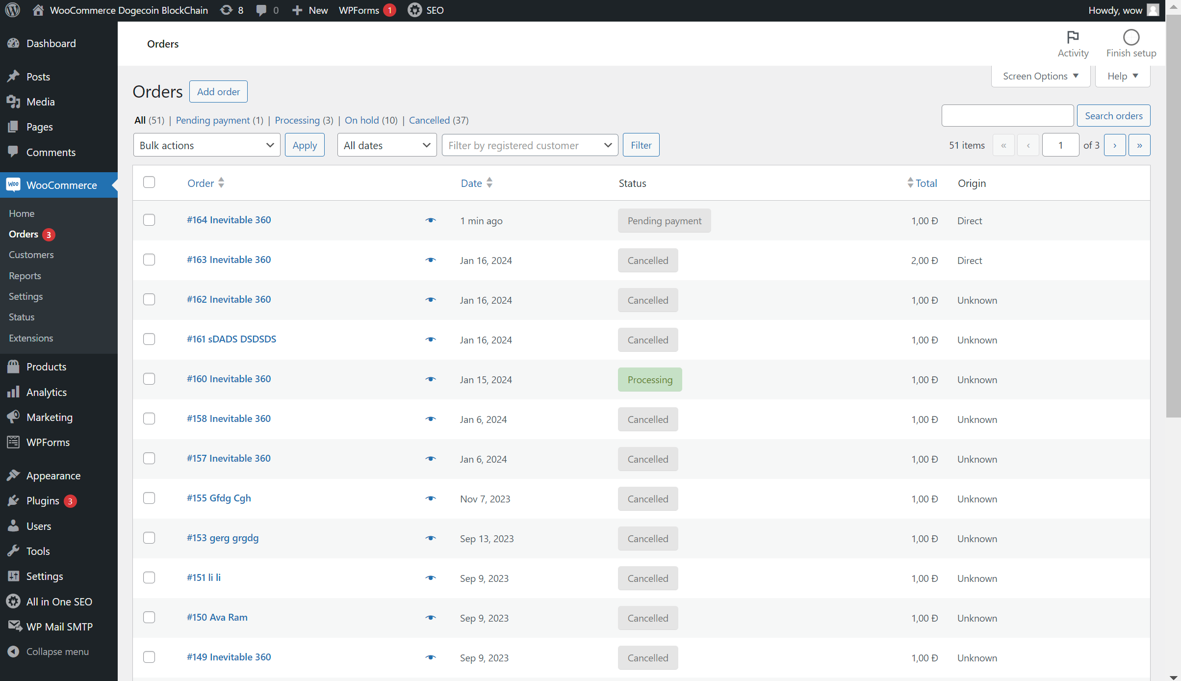Open comments bubble in admin bar
The height and width of the screenshot is (681, 1181).
(261, 10)
